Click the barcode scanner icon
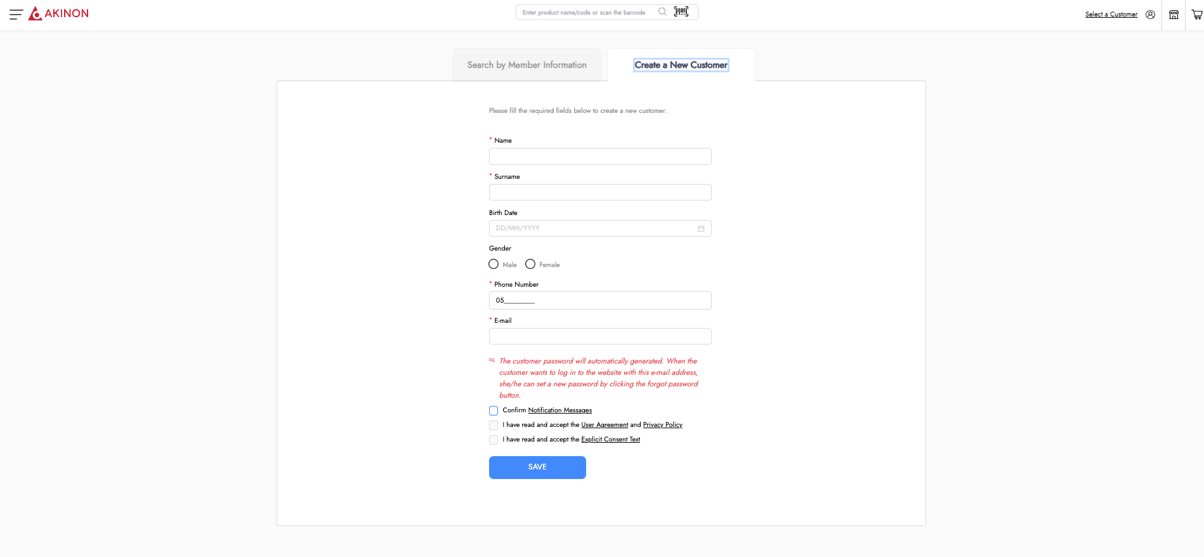 click(681, 12)
